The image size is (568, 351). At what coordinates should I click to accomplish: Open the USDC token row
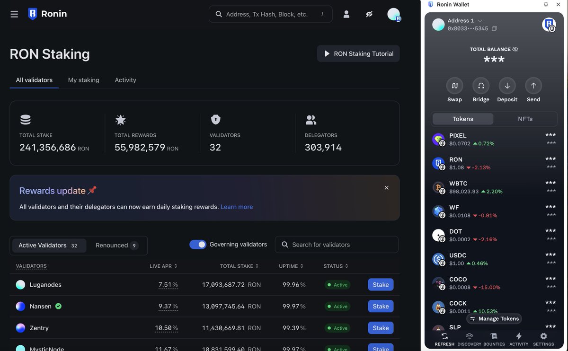(x=494, y=259)
